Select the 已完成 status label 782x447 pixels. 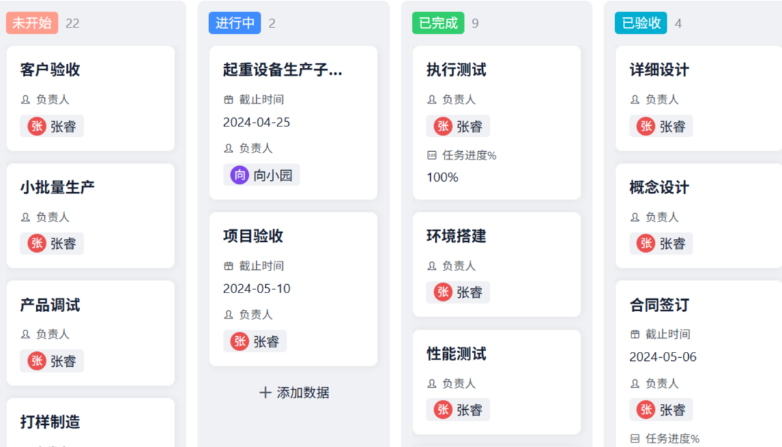point(438,23)
